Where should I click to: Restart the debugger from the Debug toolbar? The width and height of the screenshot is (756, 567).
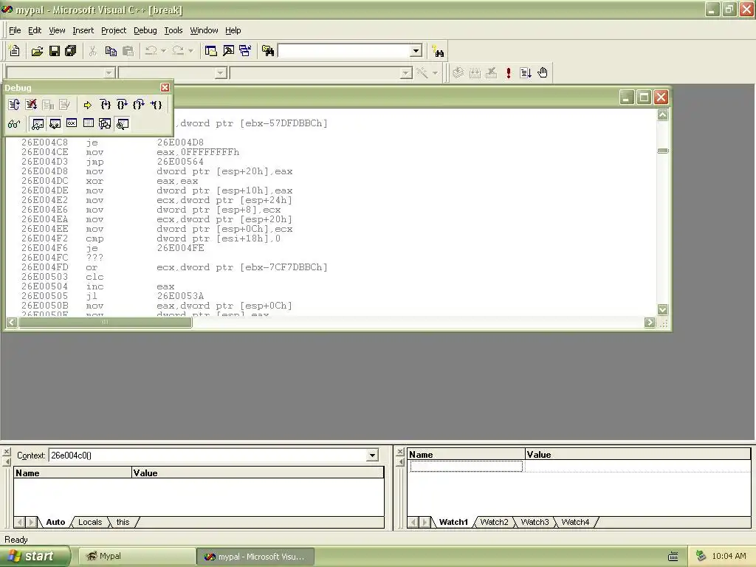pos(14,105)
